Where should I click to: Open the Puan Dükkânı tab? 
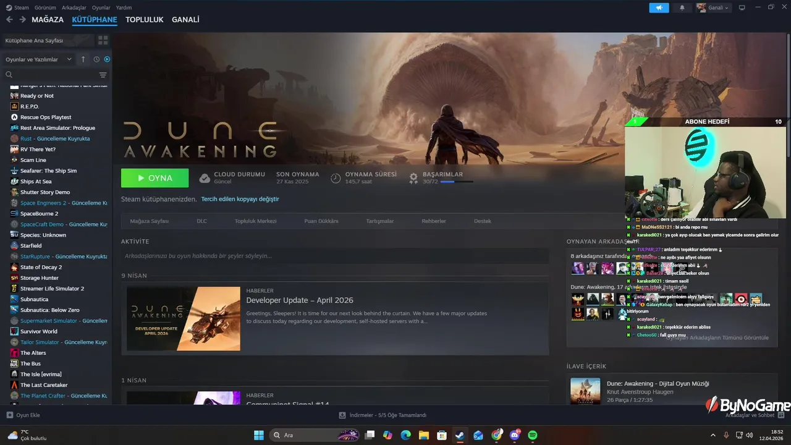(321, 221)
